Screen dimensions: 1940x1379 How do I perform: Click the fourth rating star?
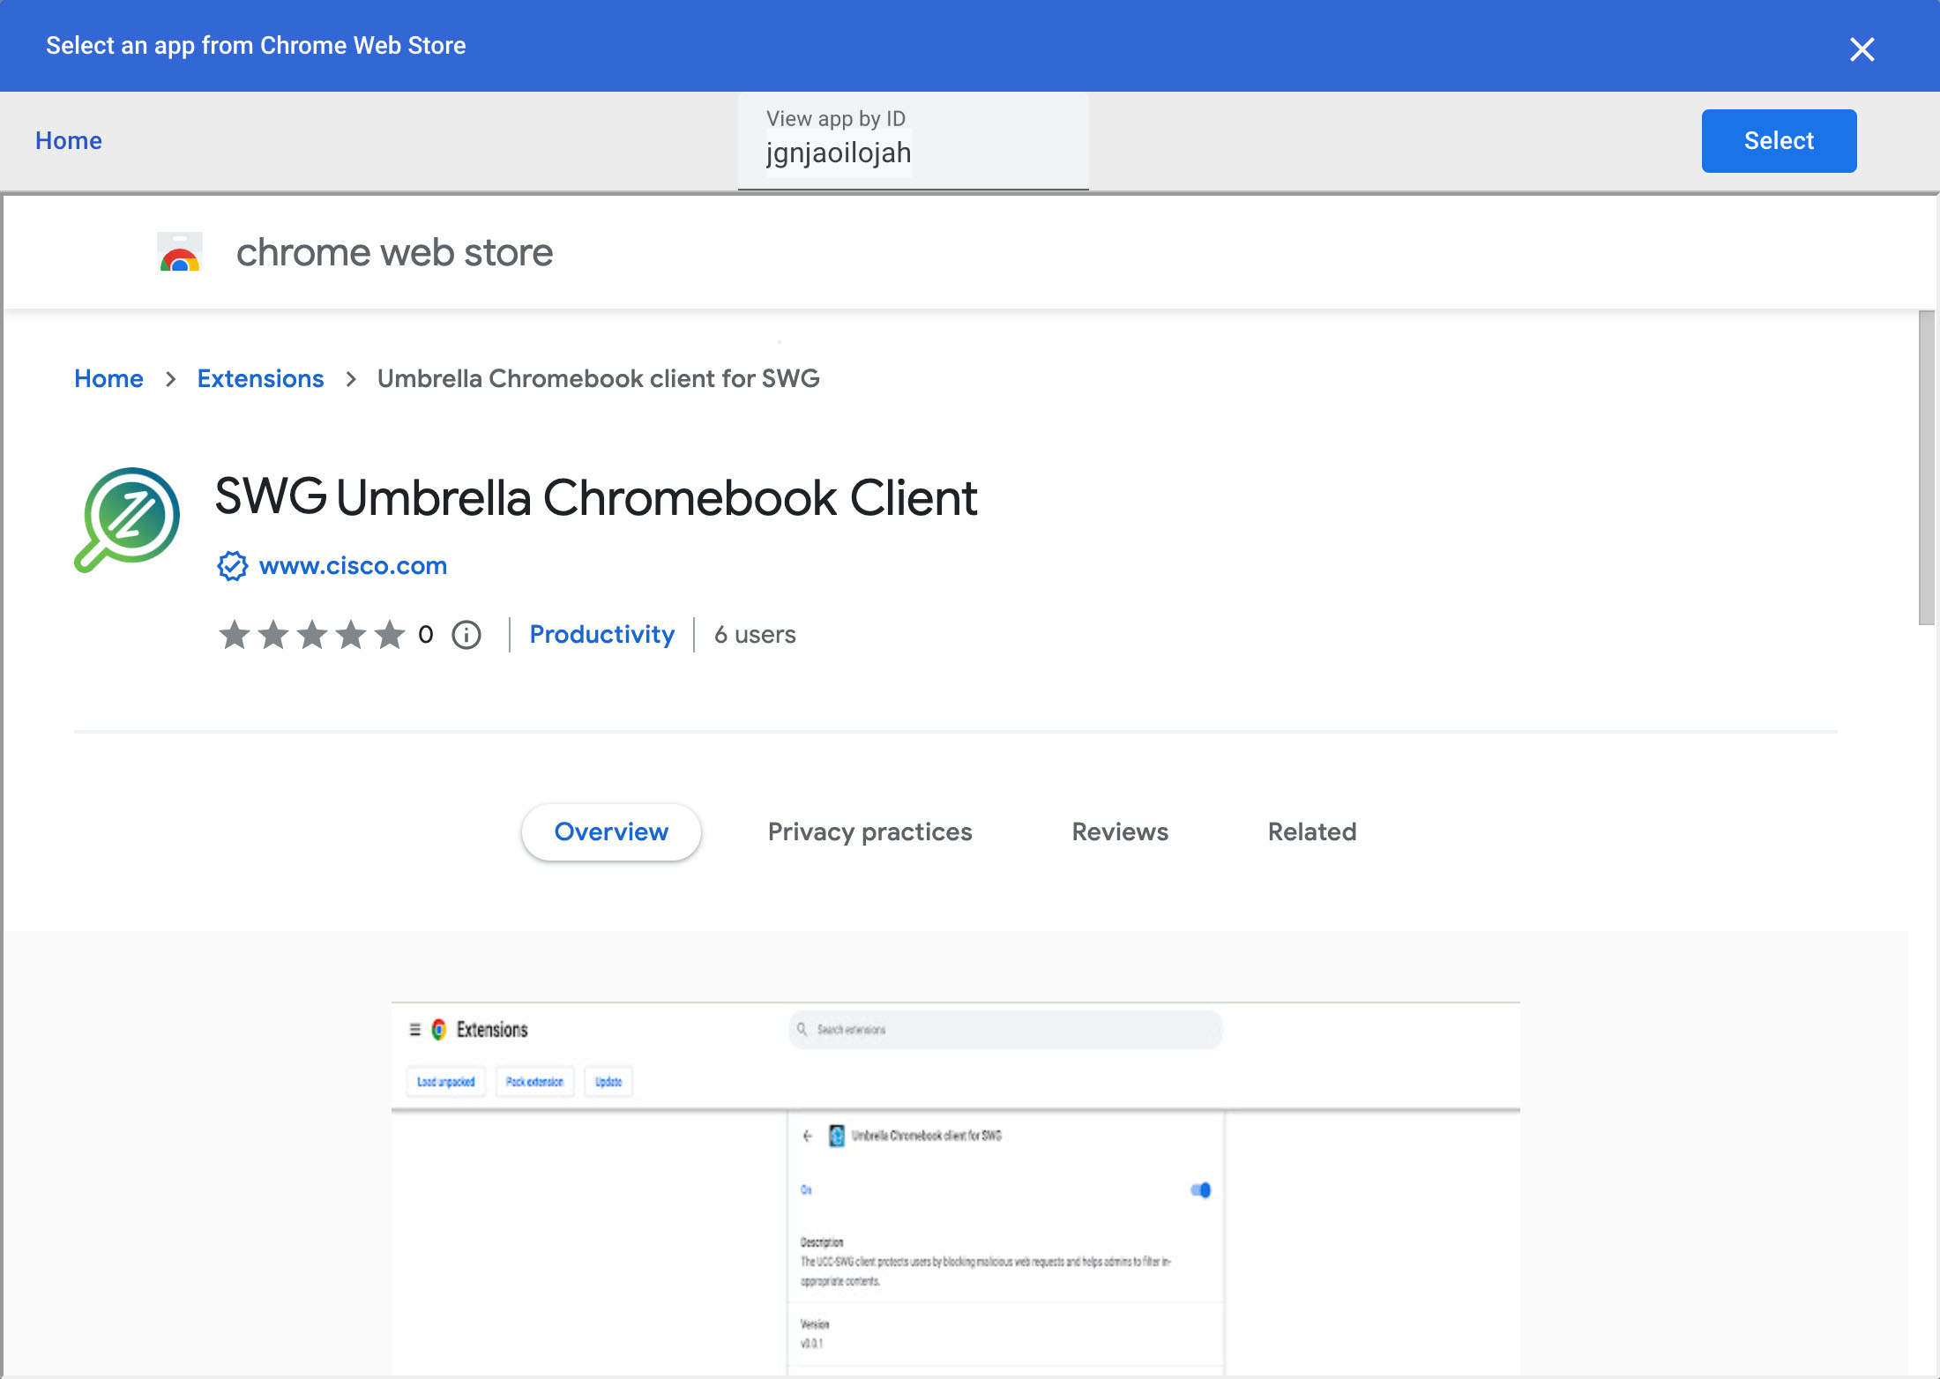tap(351, 635)
